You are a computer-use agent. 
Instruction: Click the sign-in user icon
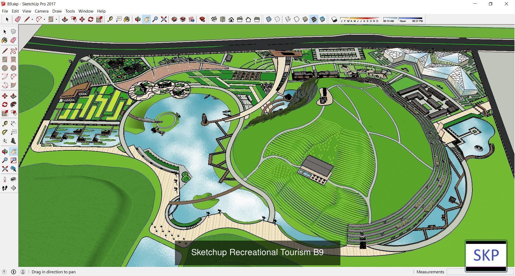pyautogui.click(x=23, y=272)
